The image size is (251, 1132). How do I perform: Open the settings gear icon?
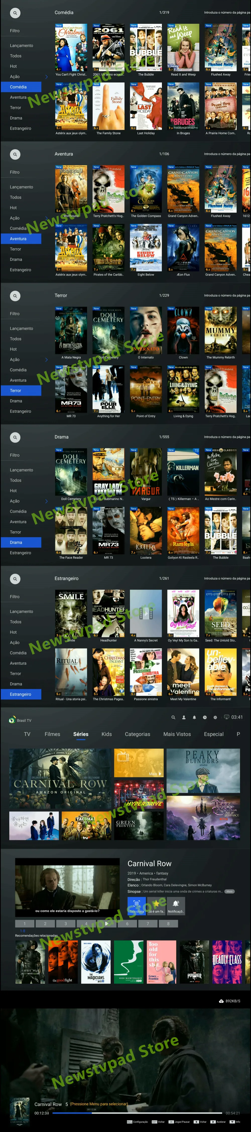pos(215,717)
